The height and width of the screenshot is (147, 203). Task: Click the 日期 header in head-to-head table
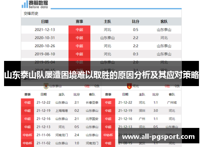coord(45,22)
